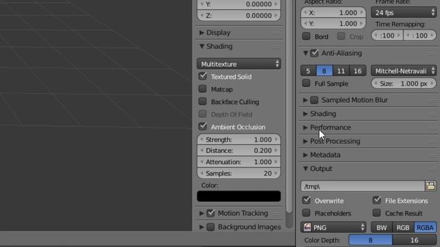Toggle Ambient Occlusion checkbox

point(203,126)
